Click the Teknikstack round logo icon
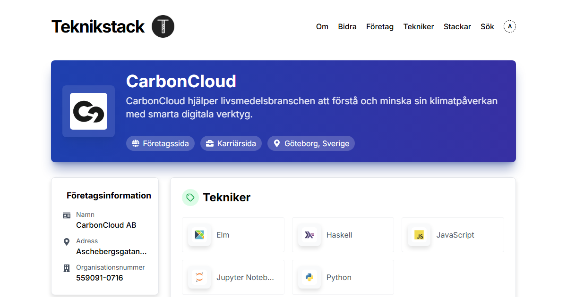The height and width of the screenshot is (297, 567). click(x=163, y=26)
